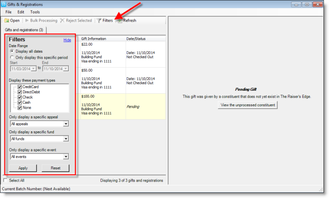
Task: Click Displaying 3 of 3 gifts text
Action: point(132,180)
